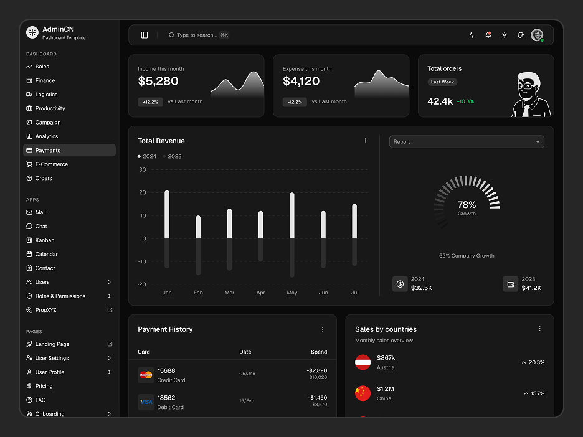Expand Roles & Permissions chevron
The height and width of the screenshot is (437, 583).
[x=110, y=296]
